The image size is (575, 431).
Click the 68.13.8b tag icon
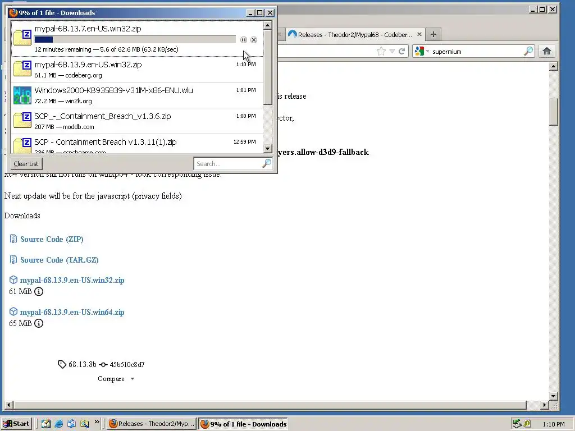62,364
